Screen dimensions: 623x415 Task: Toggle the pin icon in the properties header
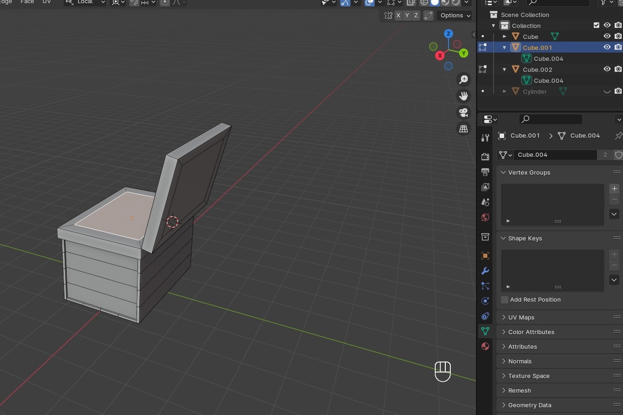coord(618,135)
